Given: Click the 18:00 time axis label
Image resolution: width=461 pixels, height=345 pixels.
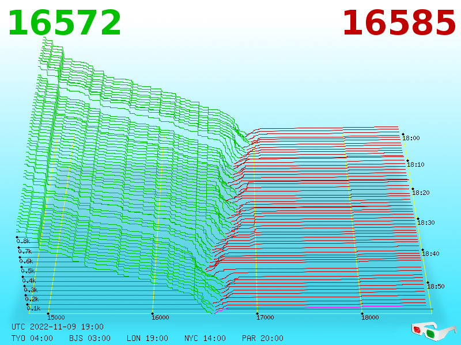Looking at the screenshot, I should [x=411, y=138].
